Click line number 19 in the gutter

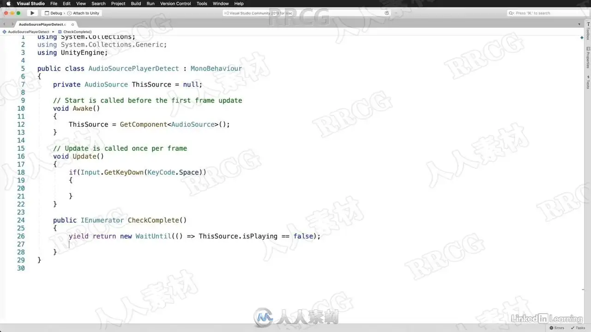(21, 180)
